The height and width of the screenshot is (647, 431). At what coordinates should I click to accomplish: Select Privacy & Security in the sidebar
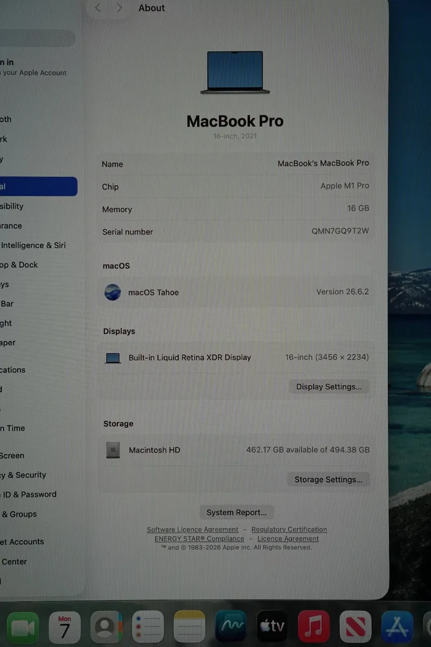23,475
